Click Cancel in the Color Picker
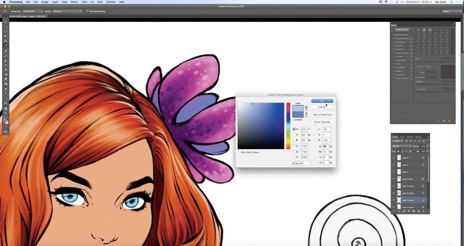This screenshot has height=246, width=464. point(322,107)
